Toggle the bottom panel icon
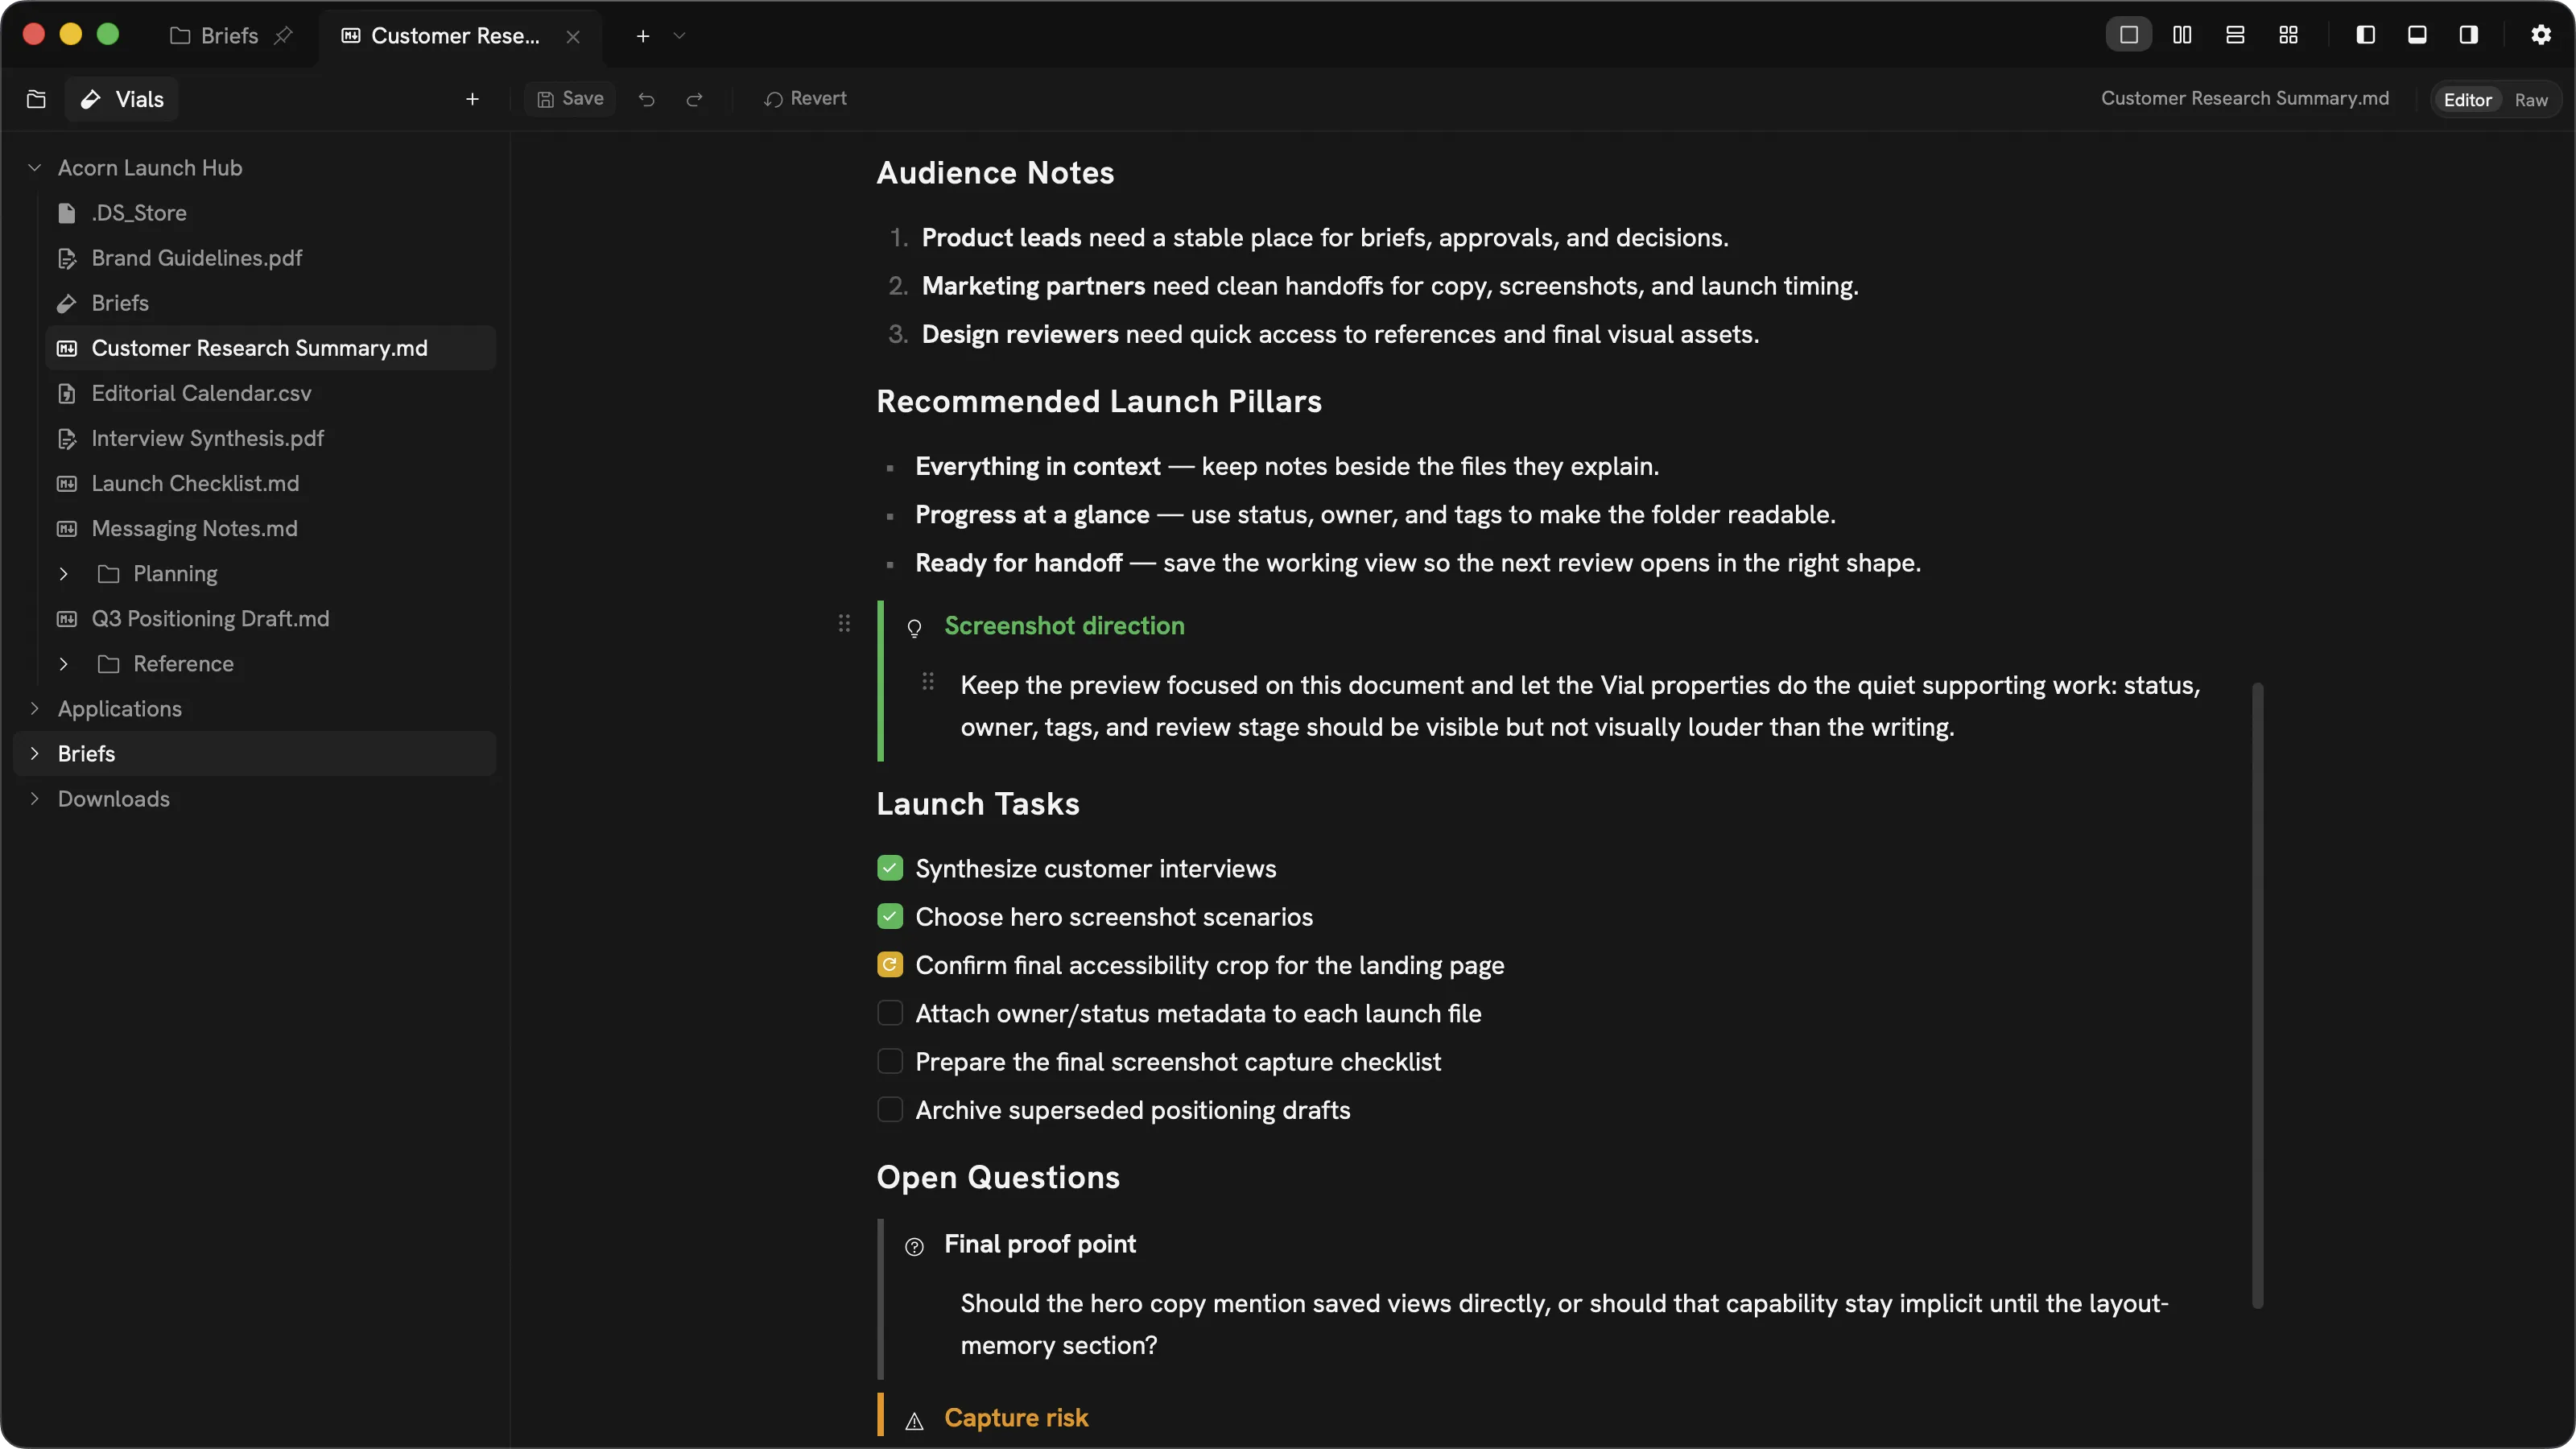This screenshot has width=2576, height=1449. click(2417, 35)
